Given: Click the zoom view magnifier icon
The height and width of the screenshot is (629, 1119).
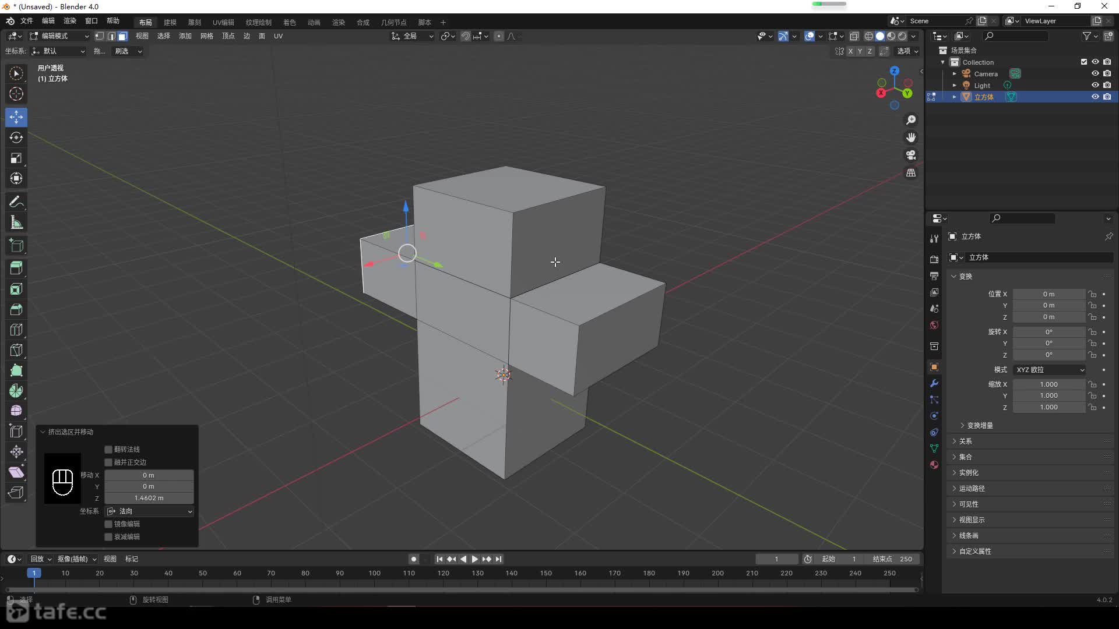Looking at the screenshot, I should pyautogui.click(x=911, y=120).
